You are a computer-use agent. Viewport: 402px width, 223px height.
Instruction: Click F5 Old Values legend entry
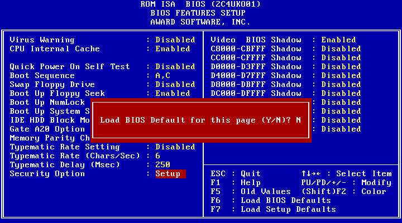point(251,192)
